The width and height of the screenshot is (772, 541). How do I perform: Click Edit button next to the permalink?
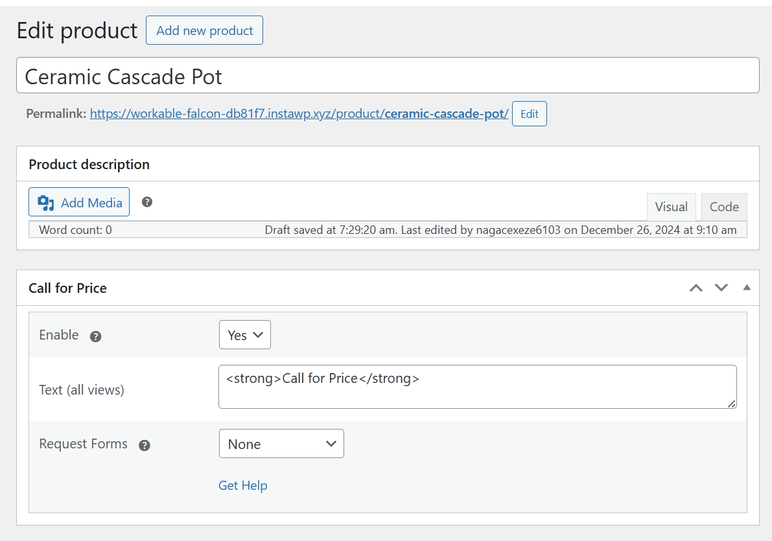[529, 114]
